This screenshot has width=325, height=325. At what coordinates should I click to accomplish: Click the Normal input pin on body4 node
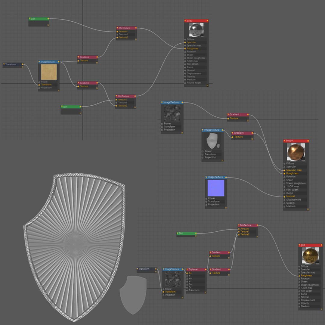click(285, 197)
